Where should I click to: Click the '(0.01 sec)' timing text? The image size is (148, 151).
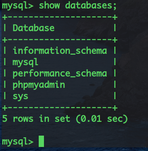tap(102, 119)
